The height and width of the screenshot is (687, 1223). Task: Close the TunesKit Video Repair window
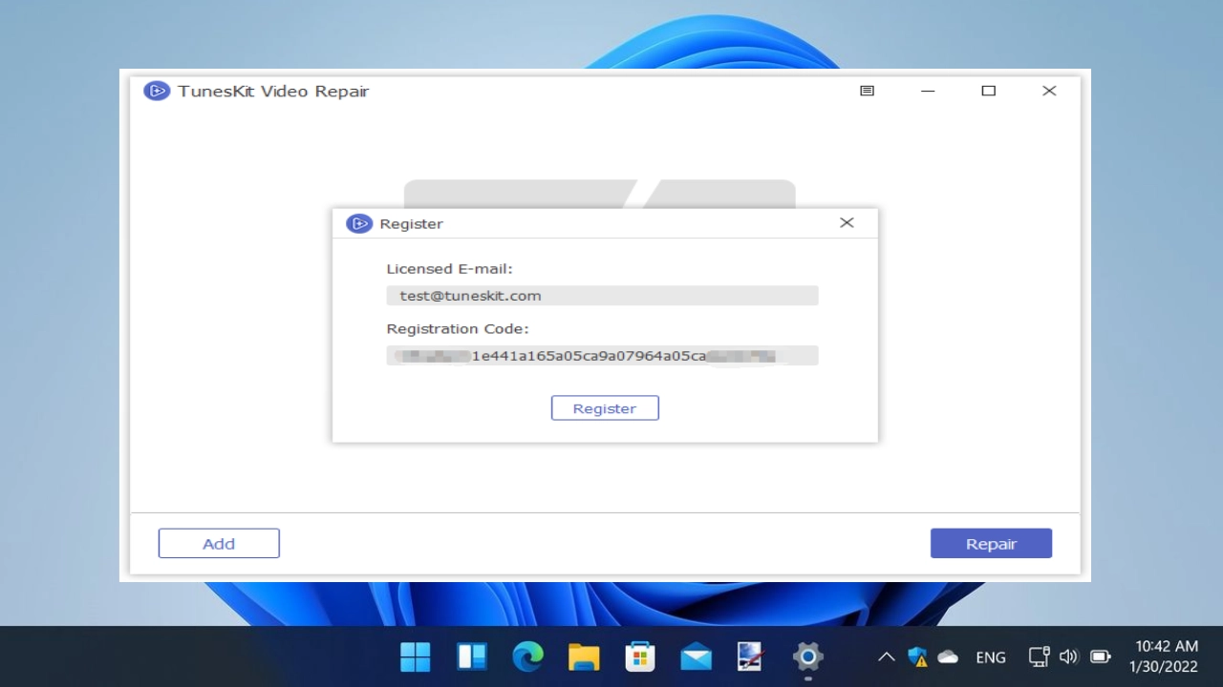tap(1049, 91)
